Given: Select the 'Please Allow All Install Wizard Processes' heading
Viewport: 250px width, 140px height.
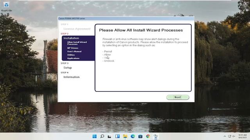Looking at the screenshot, I should pyautogui.click(x=141, y=30).
